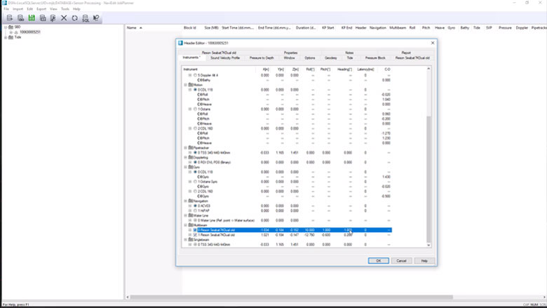The width and height of the screenshot is (547, 308).
Task: Click the Tide database icon in tree
Action: (x=11, y=36)
